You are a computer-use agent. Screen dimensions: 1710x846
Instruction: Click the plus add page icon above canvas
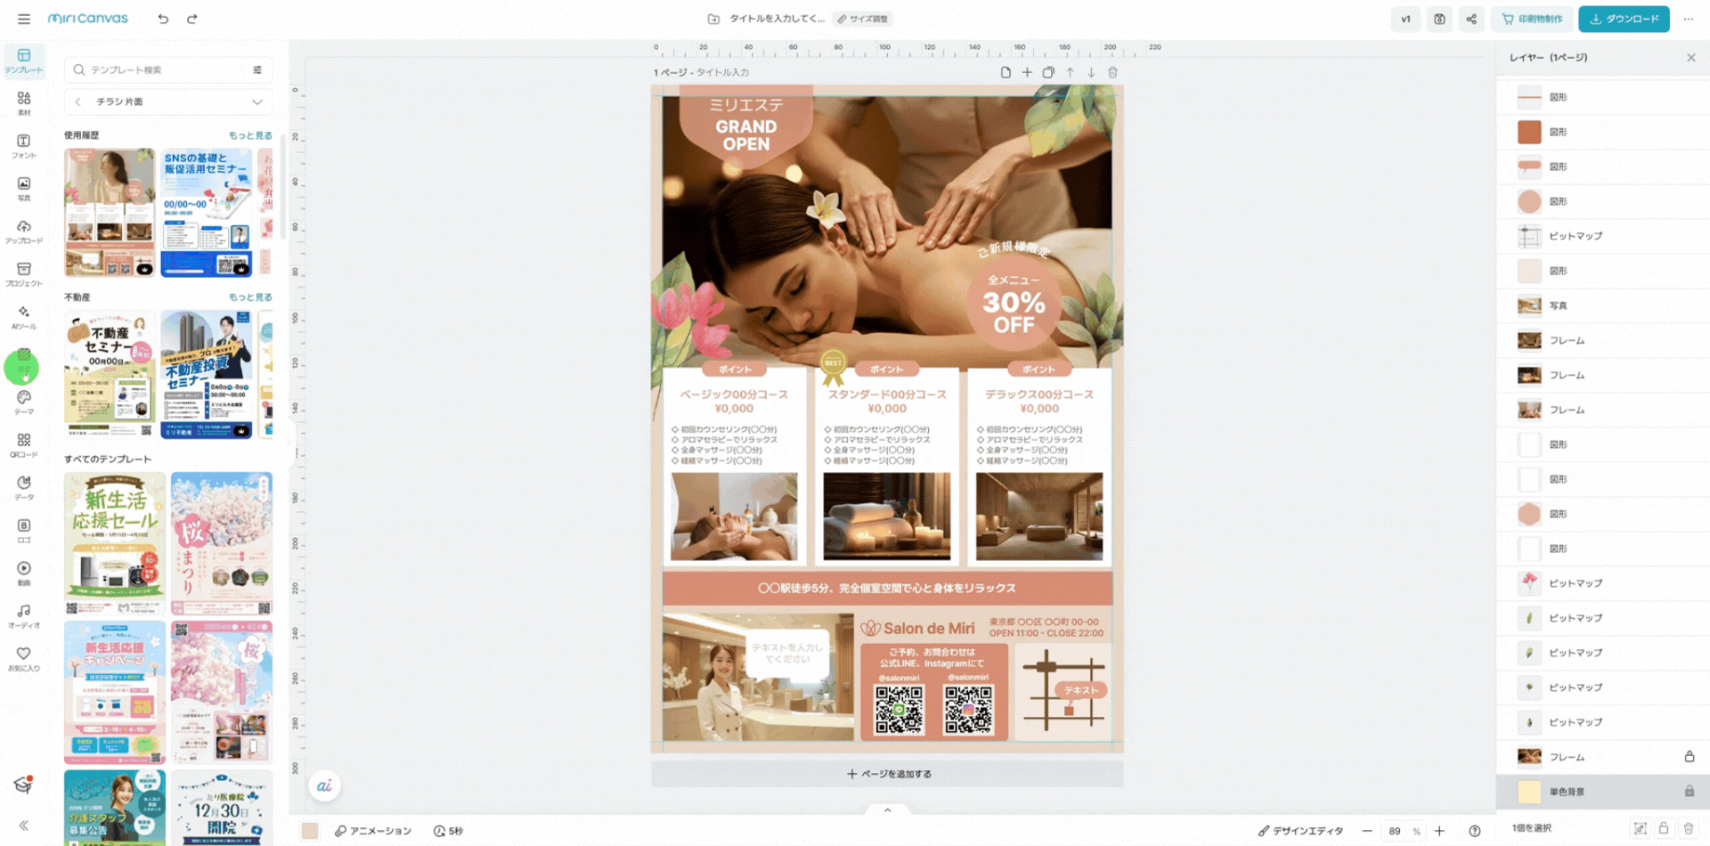tap(1027, 72)
